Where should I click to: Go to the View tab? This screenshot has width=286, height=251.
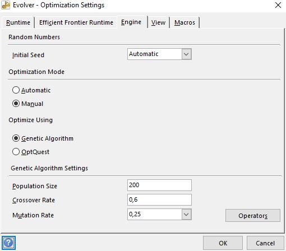coord(158,22)
